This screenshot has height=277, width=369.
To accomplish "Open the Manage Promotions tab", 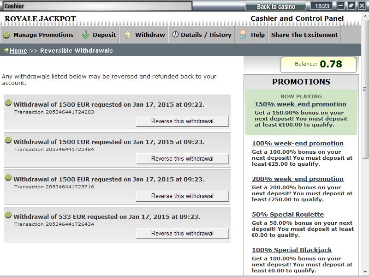I will click(x=38, y=35).
